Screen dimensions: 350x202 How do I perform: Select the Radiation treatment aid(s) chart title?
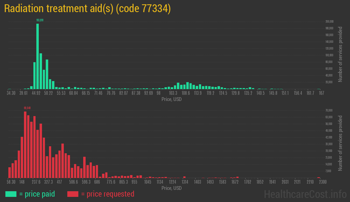87,9
